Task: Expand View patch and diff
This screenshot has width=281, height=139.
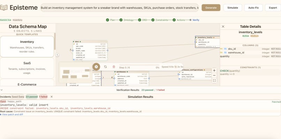Action: [12, 115]
